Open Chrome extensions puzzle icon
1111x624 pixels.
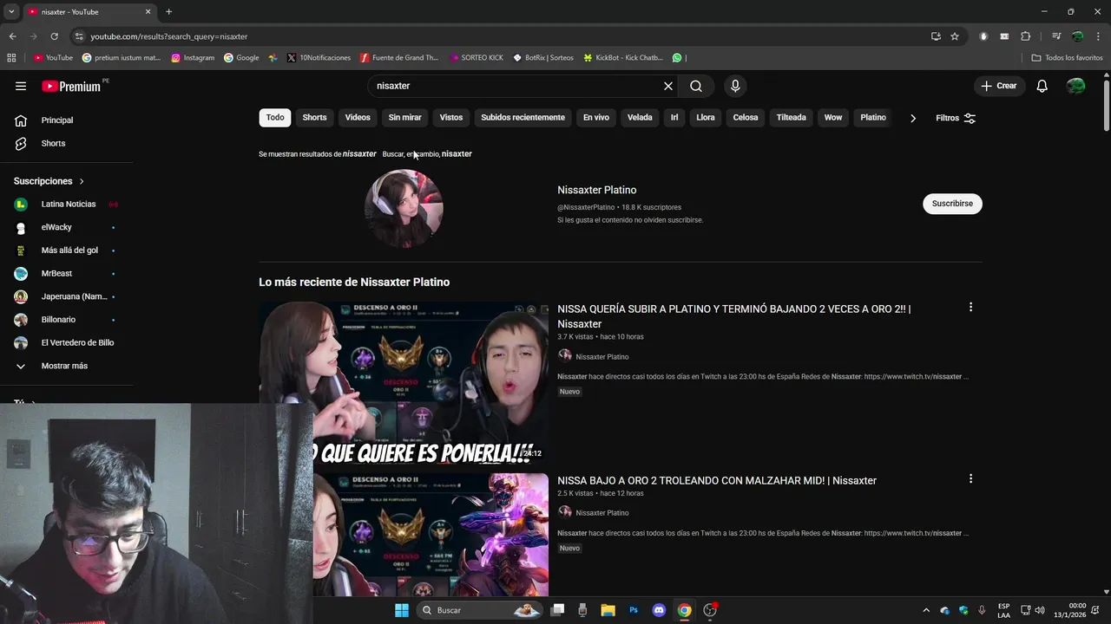coord(1026,36)
